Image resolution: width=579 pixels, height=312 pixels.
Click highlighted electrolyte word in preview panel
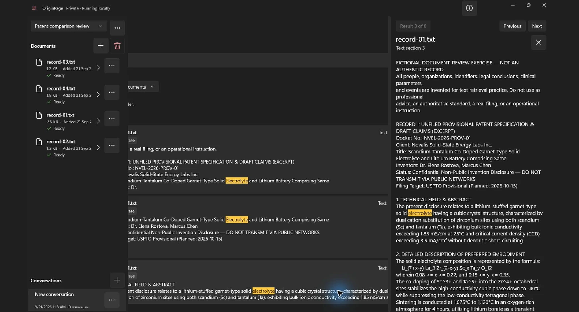[420, 213]
